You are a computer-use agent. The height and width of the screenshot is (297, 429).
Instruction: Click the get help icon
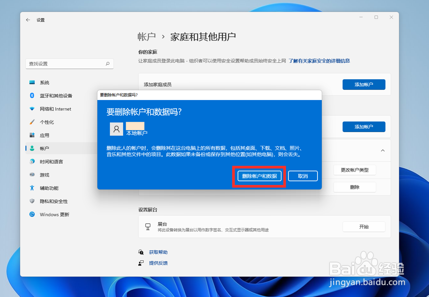141,252
